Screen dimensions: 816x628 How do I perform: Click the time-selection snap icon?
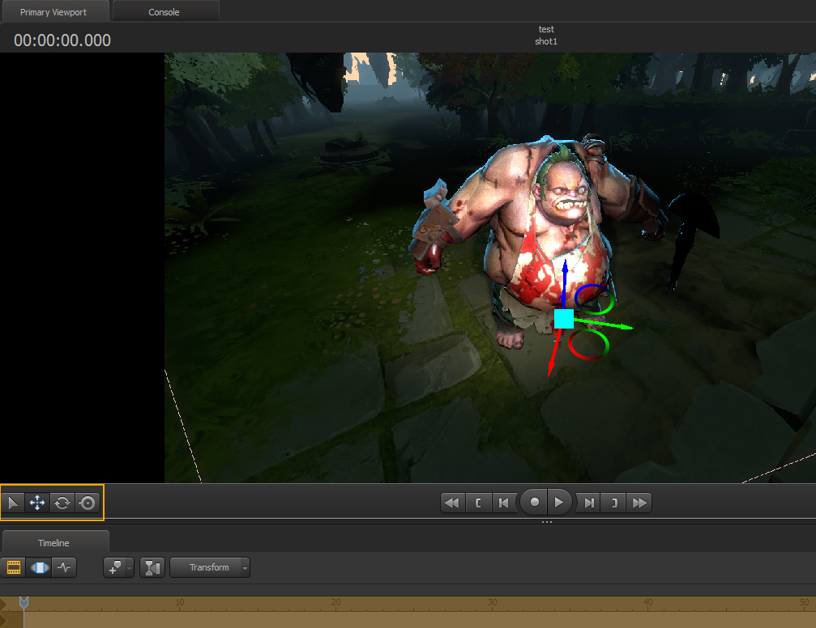pos(152,567)
